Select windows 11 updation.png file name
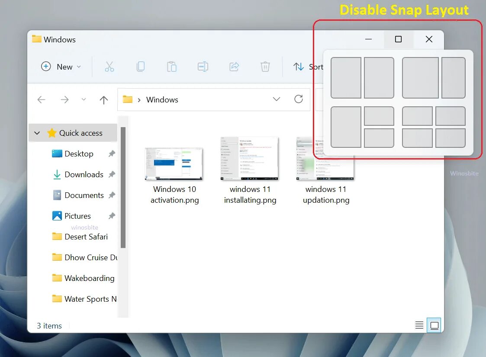The width and height of the screenshot is (486, 357). (x=326, y=195)
